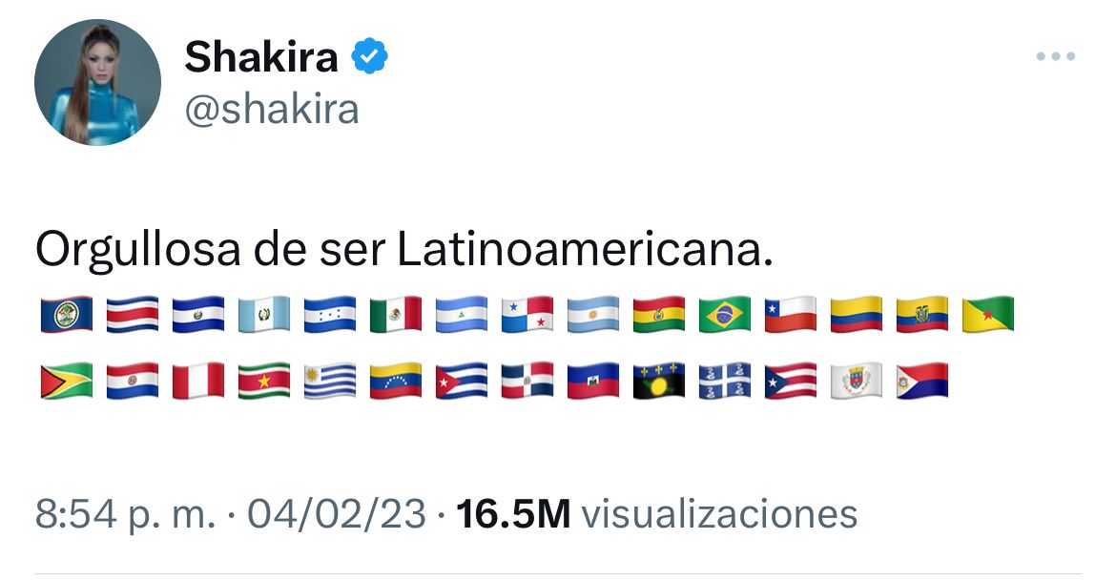Click the Brazil flag emoji
Image resolution: width=1116 pixels, height=580 pixels.
click(725, 315)
